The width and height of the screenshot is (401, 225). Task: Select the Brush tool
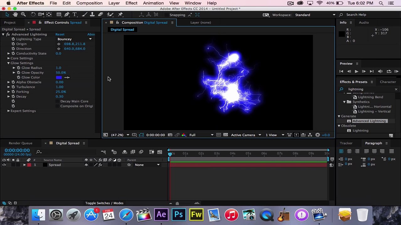pos(84,15)
